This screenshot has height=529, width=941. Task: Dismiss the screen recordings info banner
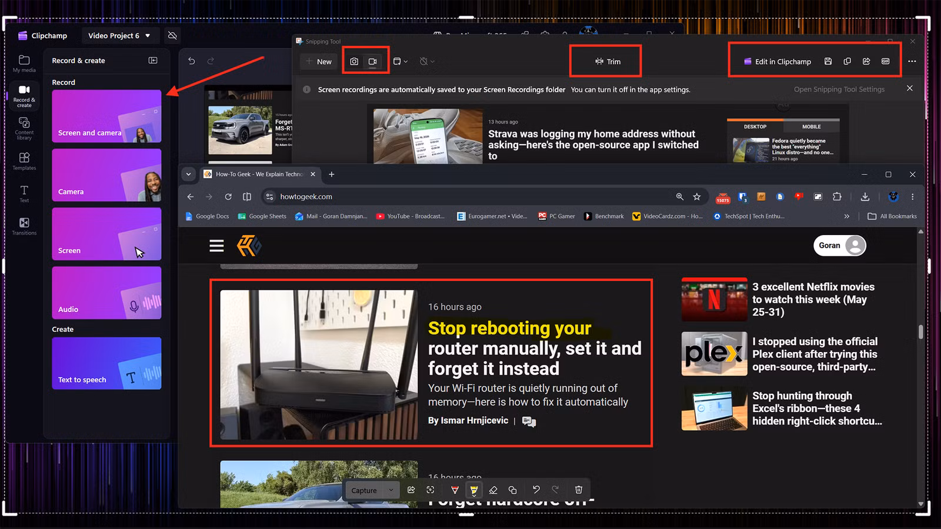click(910, 88)
